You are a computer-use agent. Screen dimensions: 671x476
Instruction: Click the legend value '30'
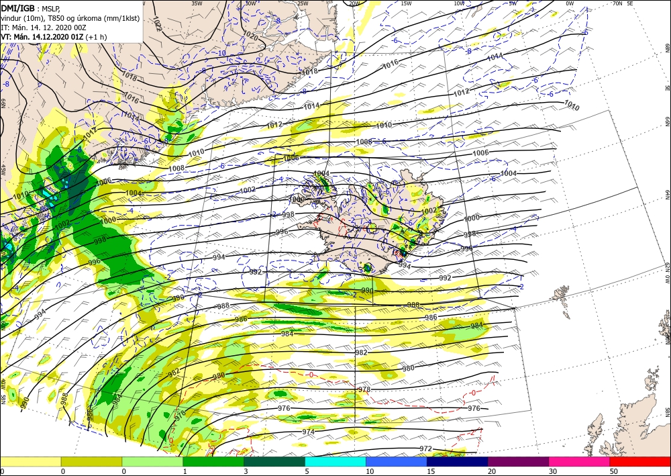(x=552, y=471)
